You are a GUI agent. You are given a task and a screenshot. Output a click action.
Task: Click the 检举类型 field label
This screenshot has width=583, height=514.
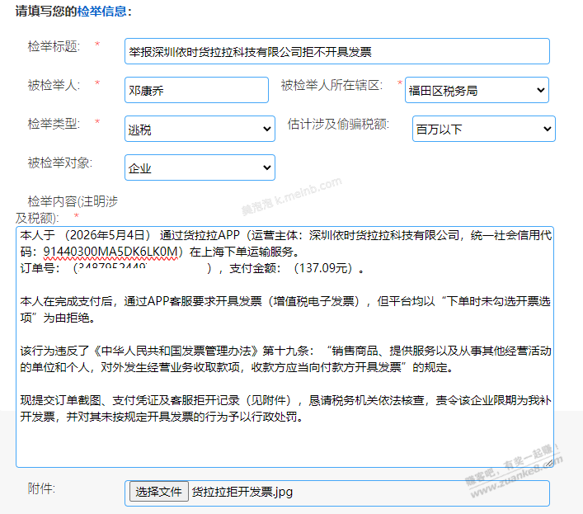point(54,124)
